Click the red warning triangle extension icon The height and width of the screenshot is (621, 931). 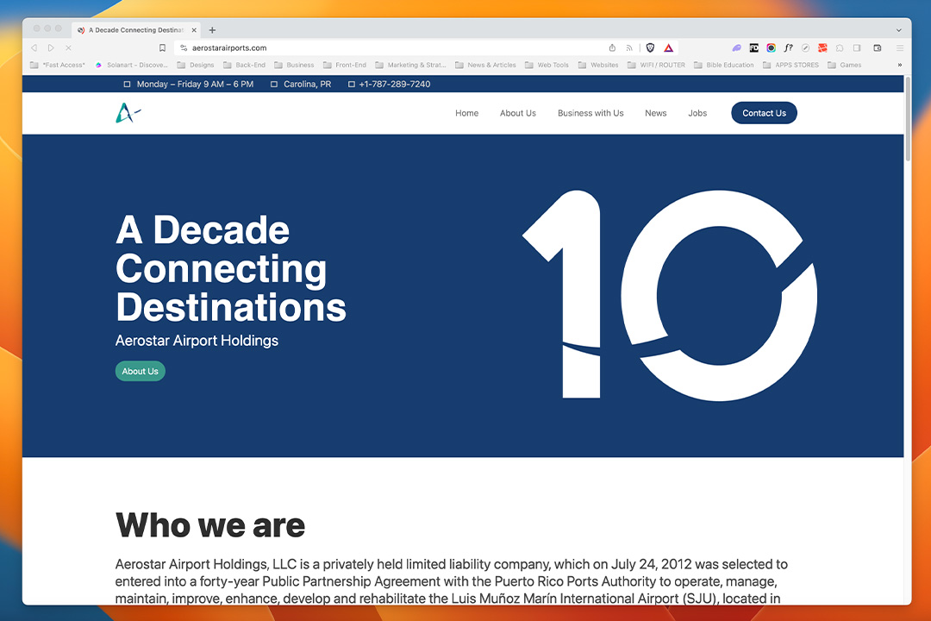669,47
